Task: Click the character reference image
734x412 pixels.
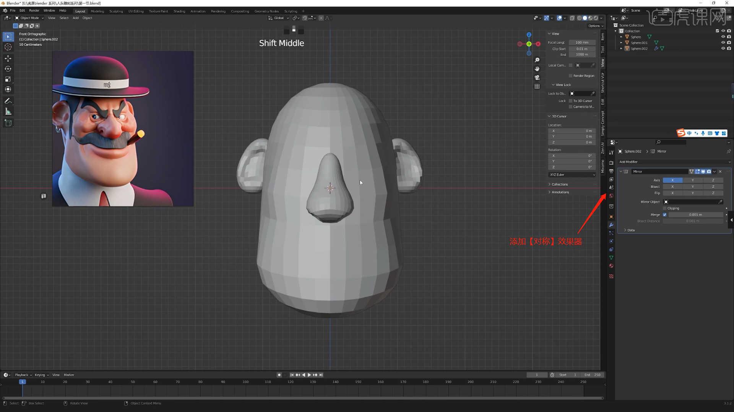Action: pos(122,129)
